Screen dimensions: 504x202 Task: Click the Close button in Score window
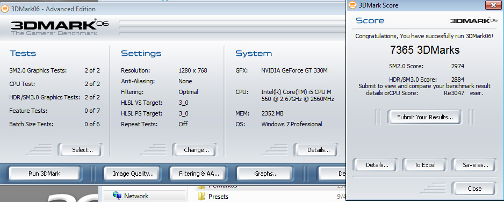tap(474, 189)
